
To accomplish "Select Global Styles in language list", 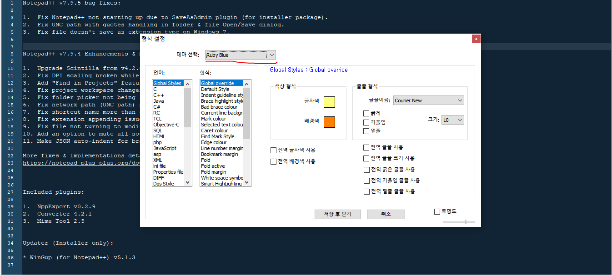I will pos(167,83).
